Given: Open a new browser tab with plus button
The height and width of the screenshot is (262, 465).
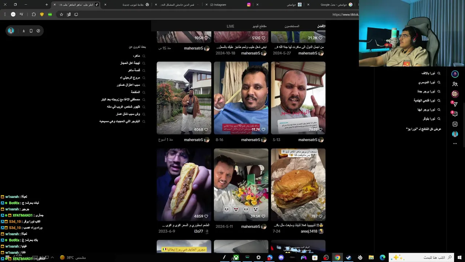Looking at the screenshot, I should point(46,5).
